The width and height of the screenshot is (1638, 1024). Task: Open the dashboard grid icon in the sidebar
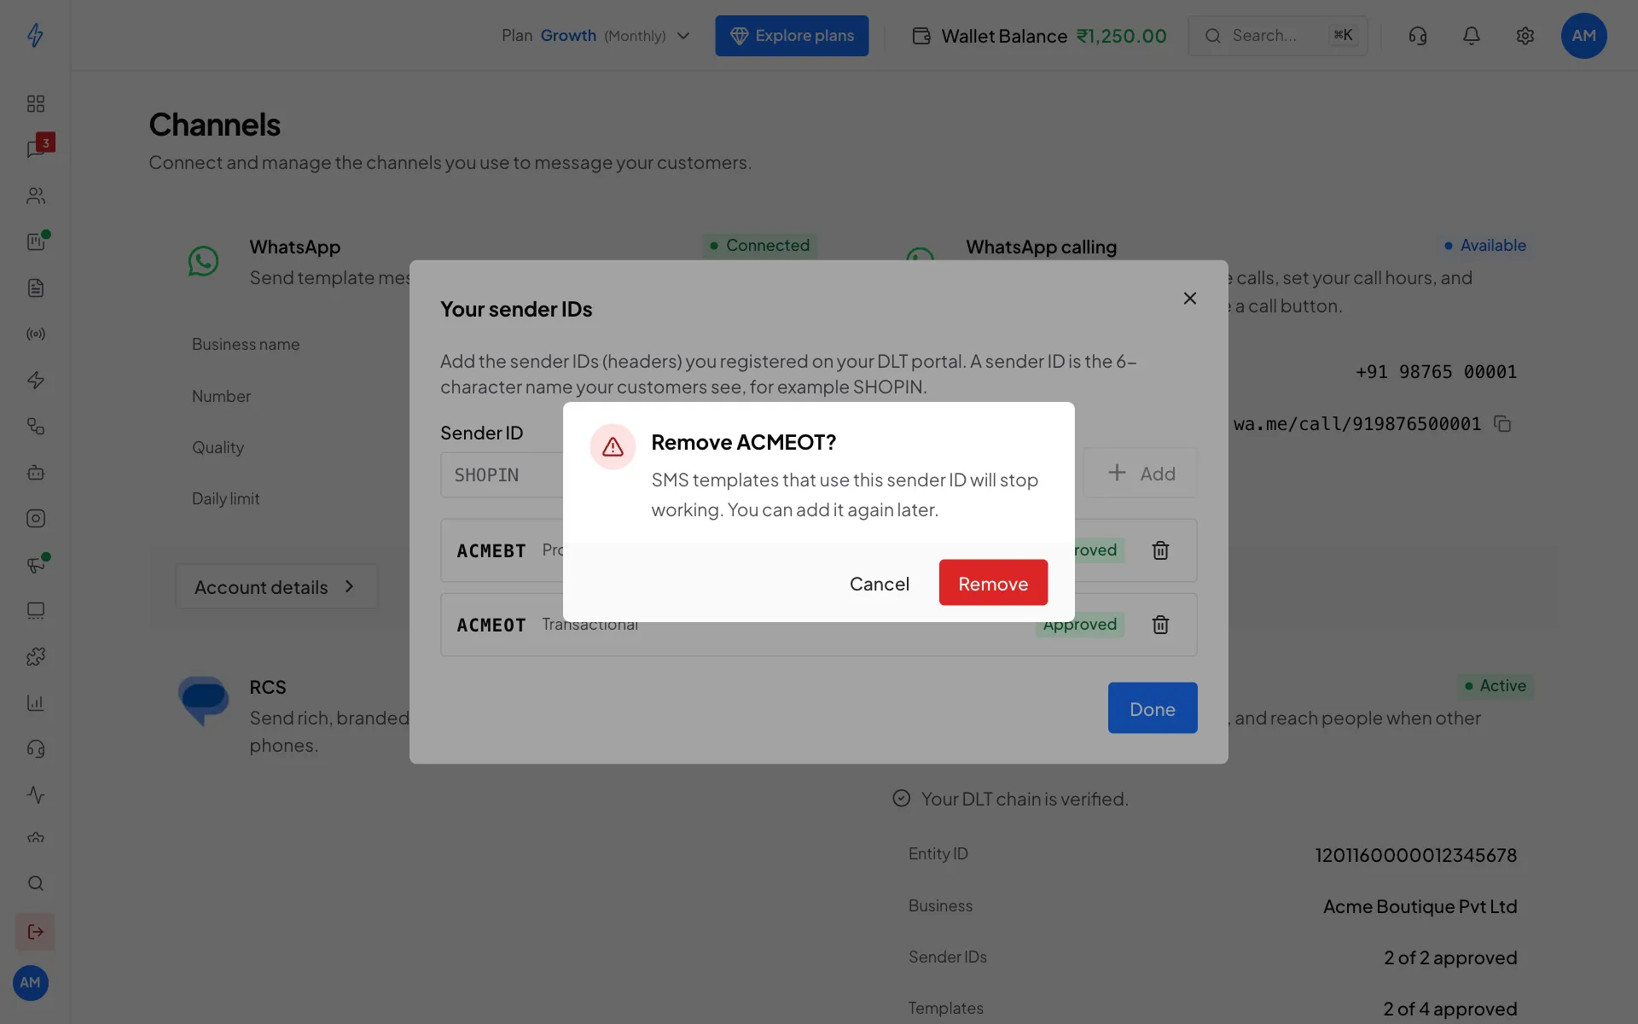point(36,103)
